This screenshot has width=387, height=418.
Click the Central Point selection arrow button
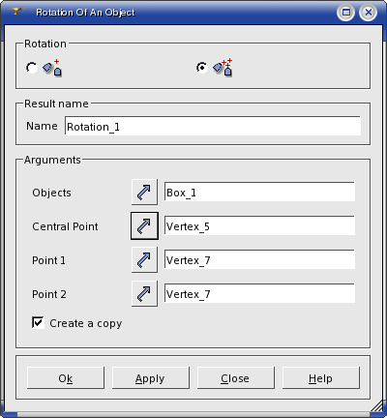pyautogui.click(x=144, y=225)
